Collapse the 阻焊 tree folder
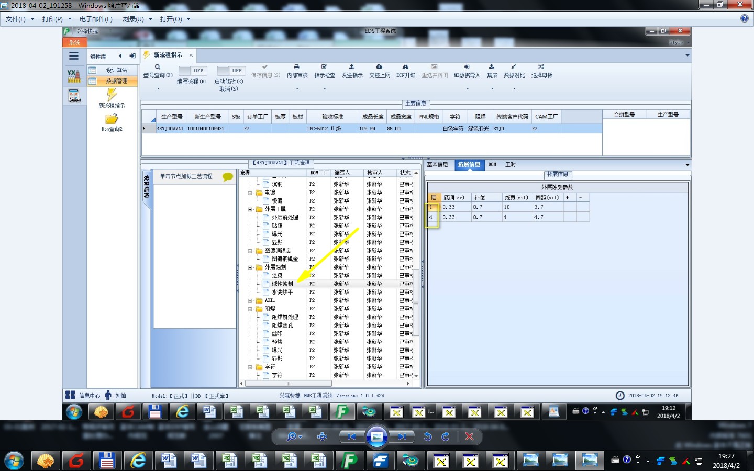754x471 pixels. 250,309
